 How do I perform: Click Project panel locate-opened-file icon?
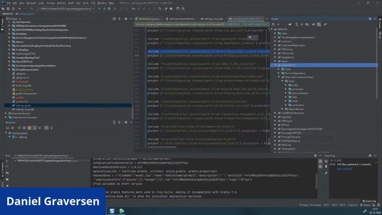tap(114, 19)
